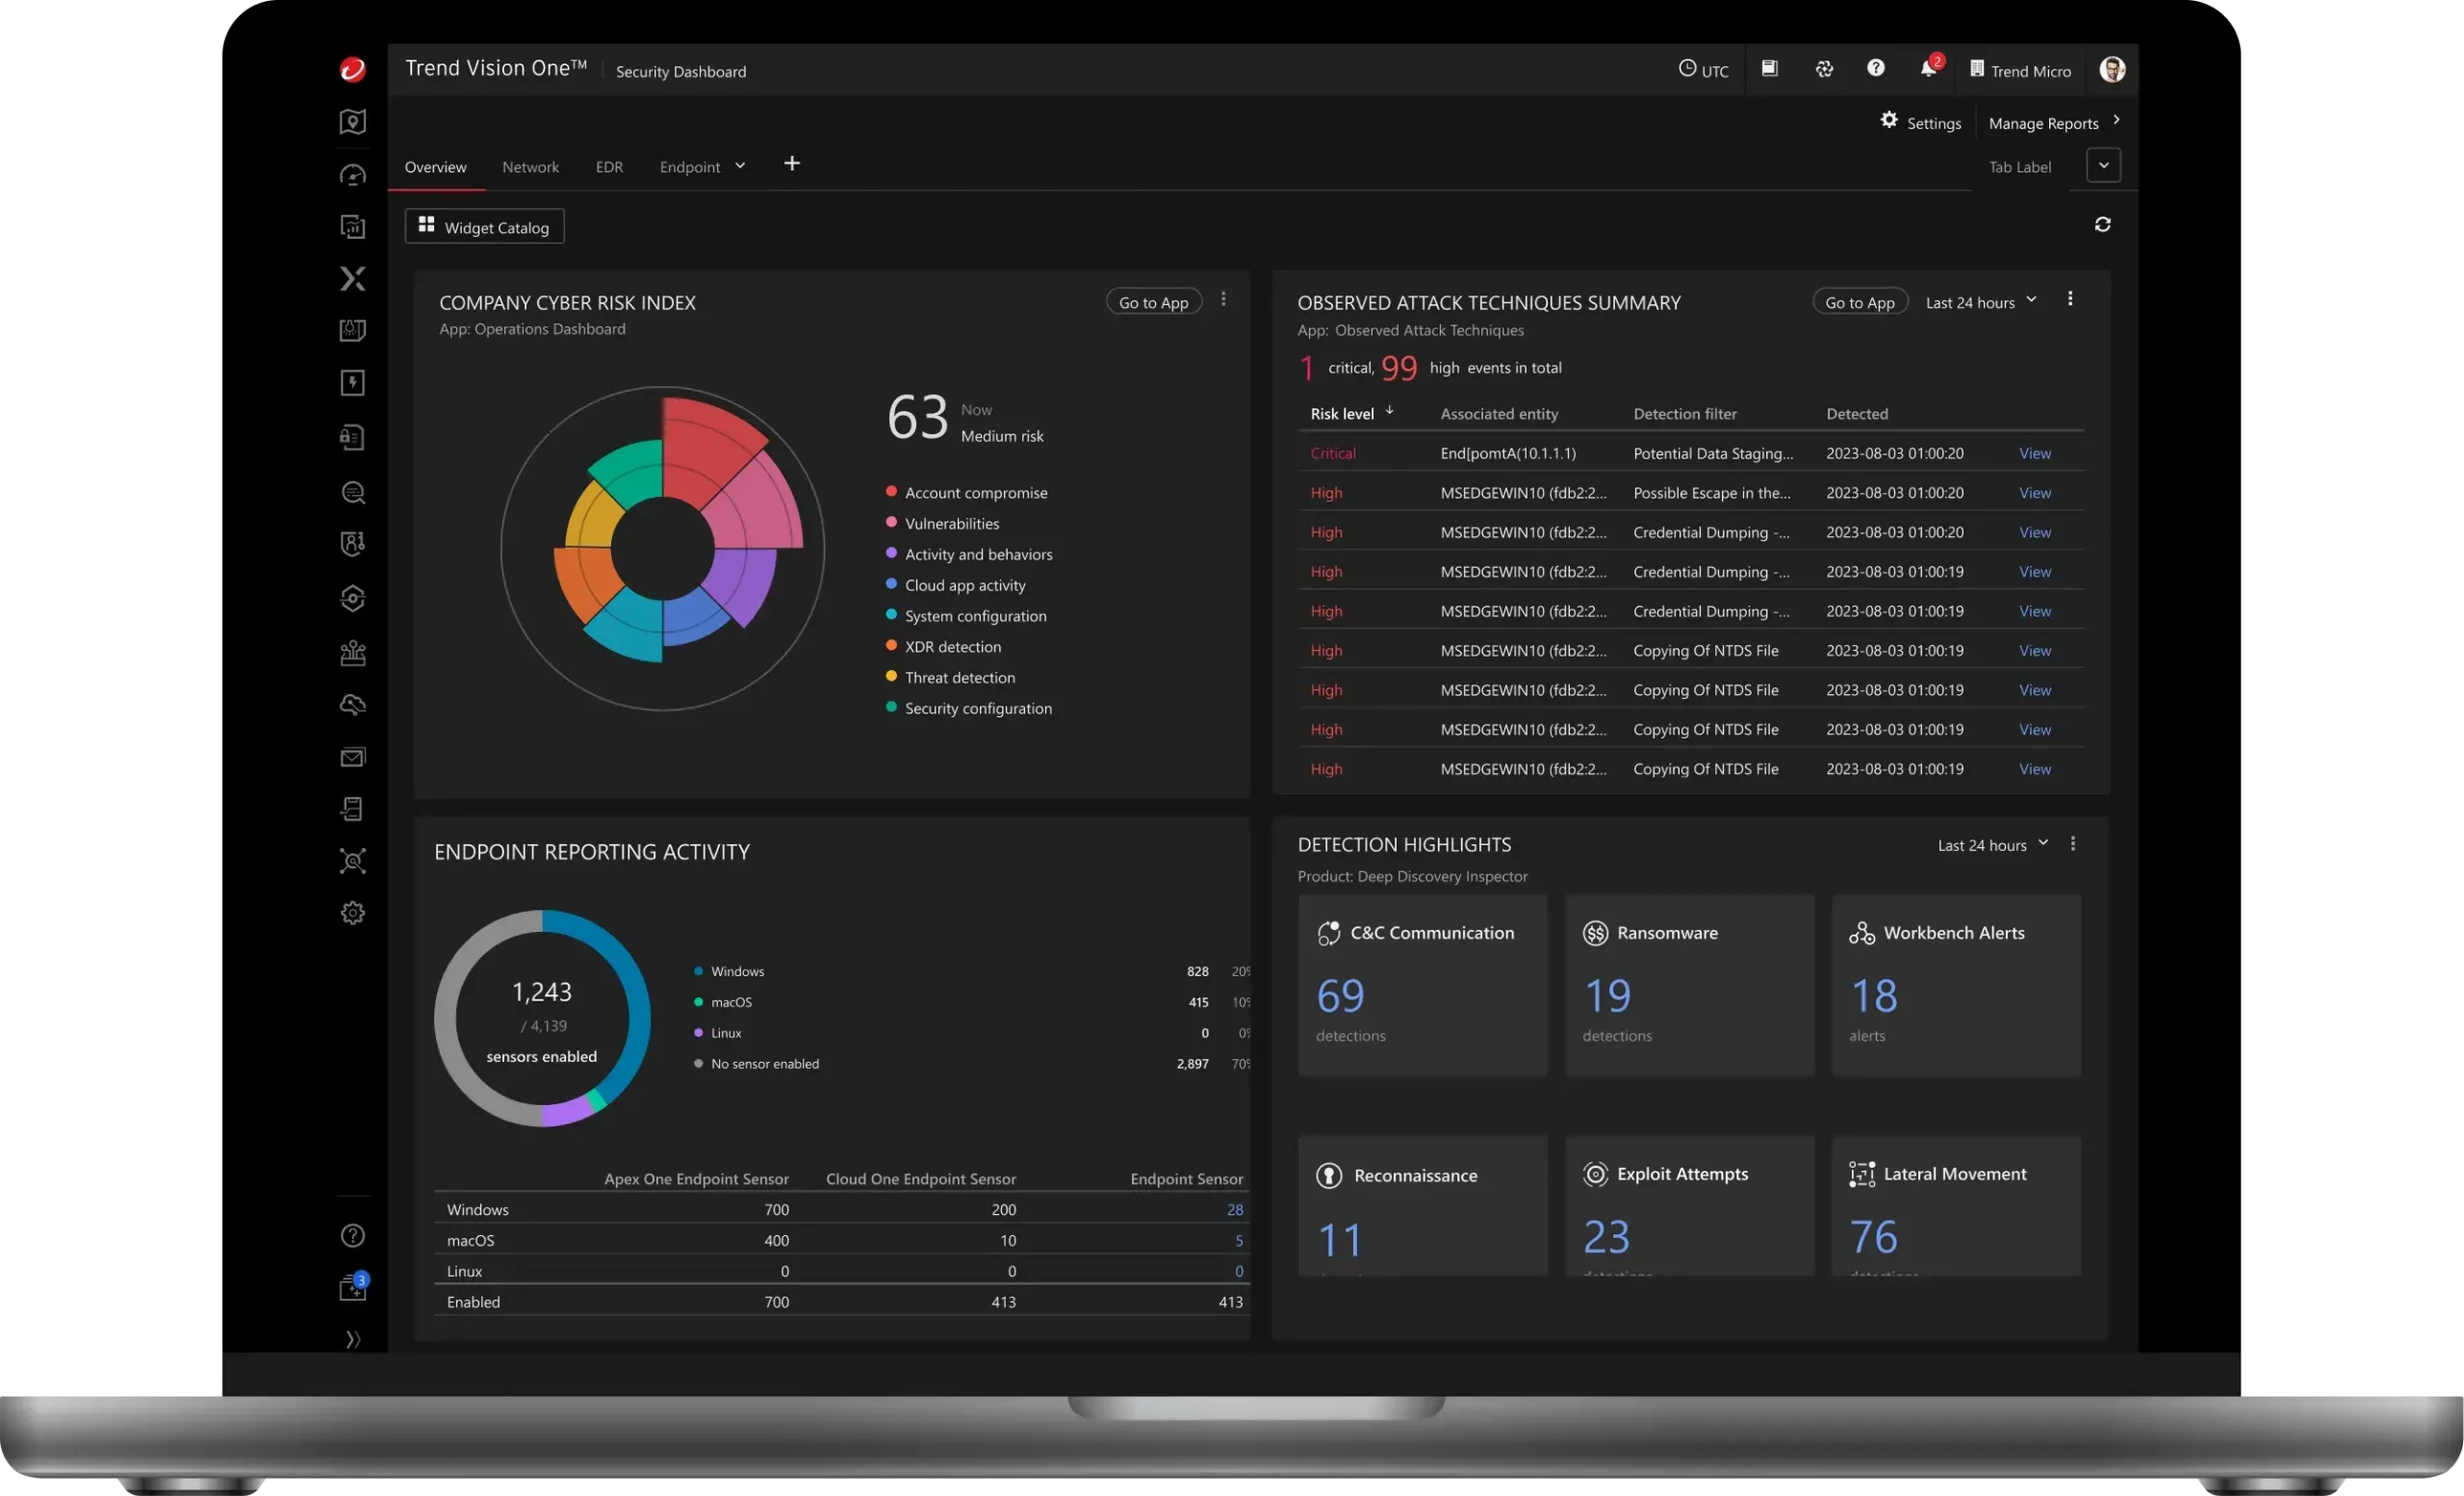Click the notifications bell with badge 2
The height and width of the screenshot is (1496, 2464).
[1928, 69]
